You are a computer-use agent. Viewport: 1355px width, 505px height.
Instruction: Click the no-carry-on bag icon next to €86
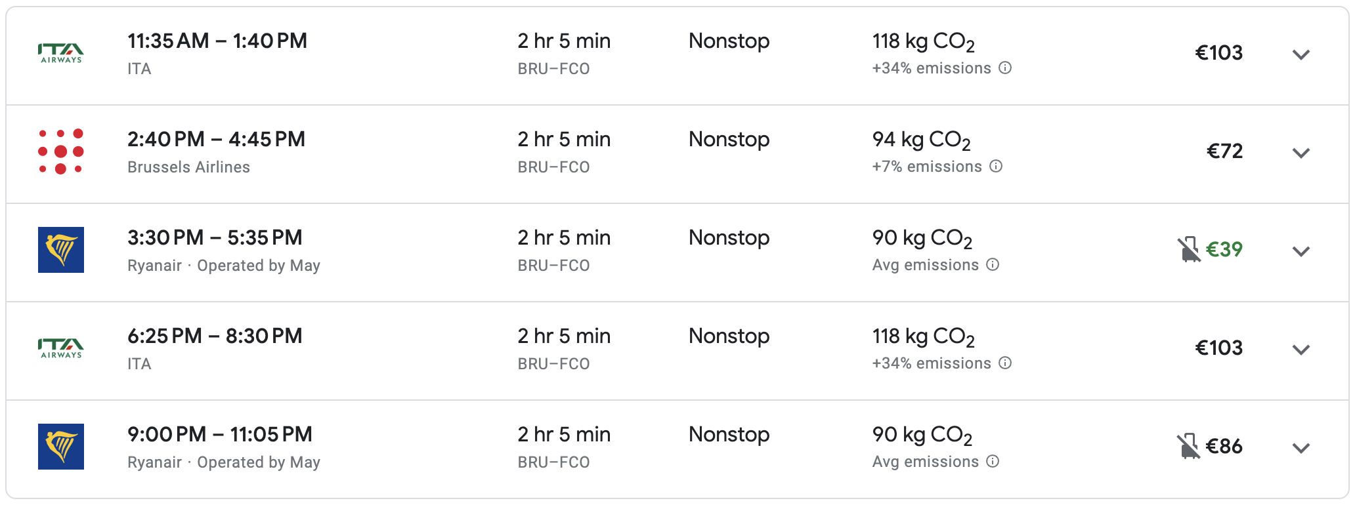[1188, 447]
